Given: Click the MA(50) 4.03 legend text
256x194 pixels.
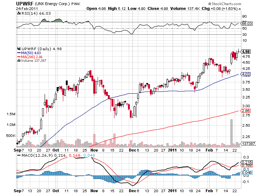Looking at the screenshot, I should pos(31,53).
